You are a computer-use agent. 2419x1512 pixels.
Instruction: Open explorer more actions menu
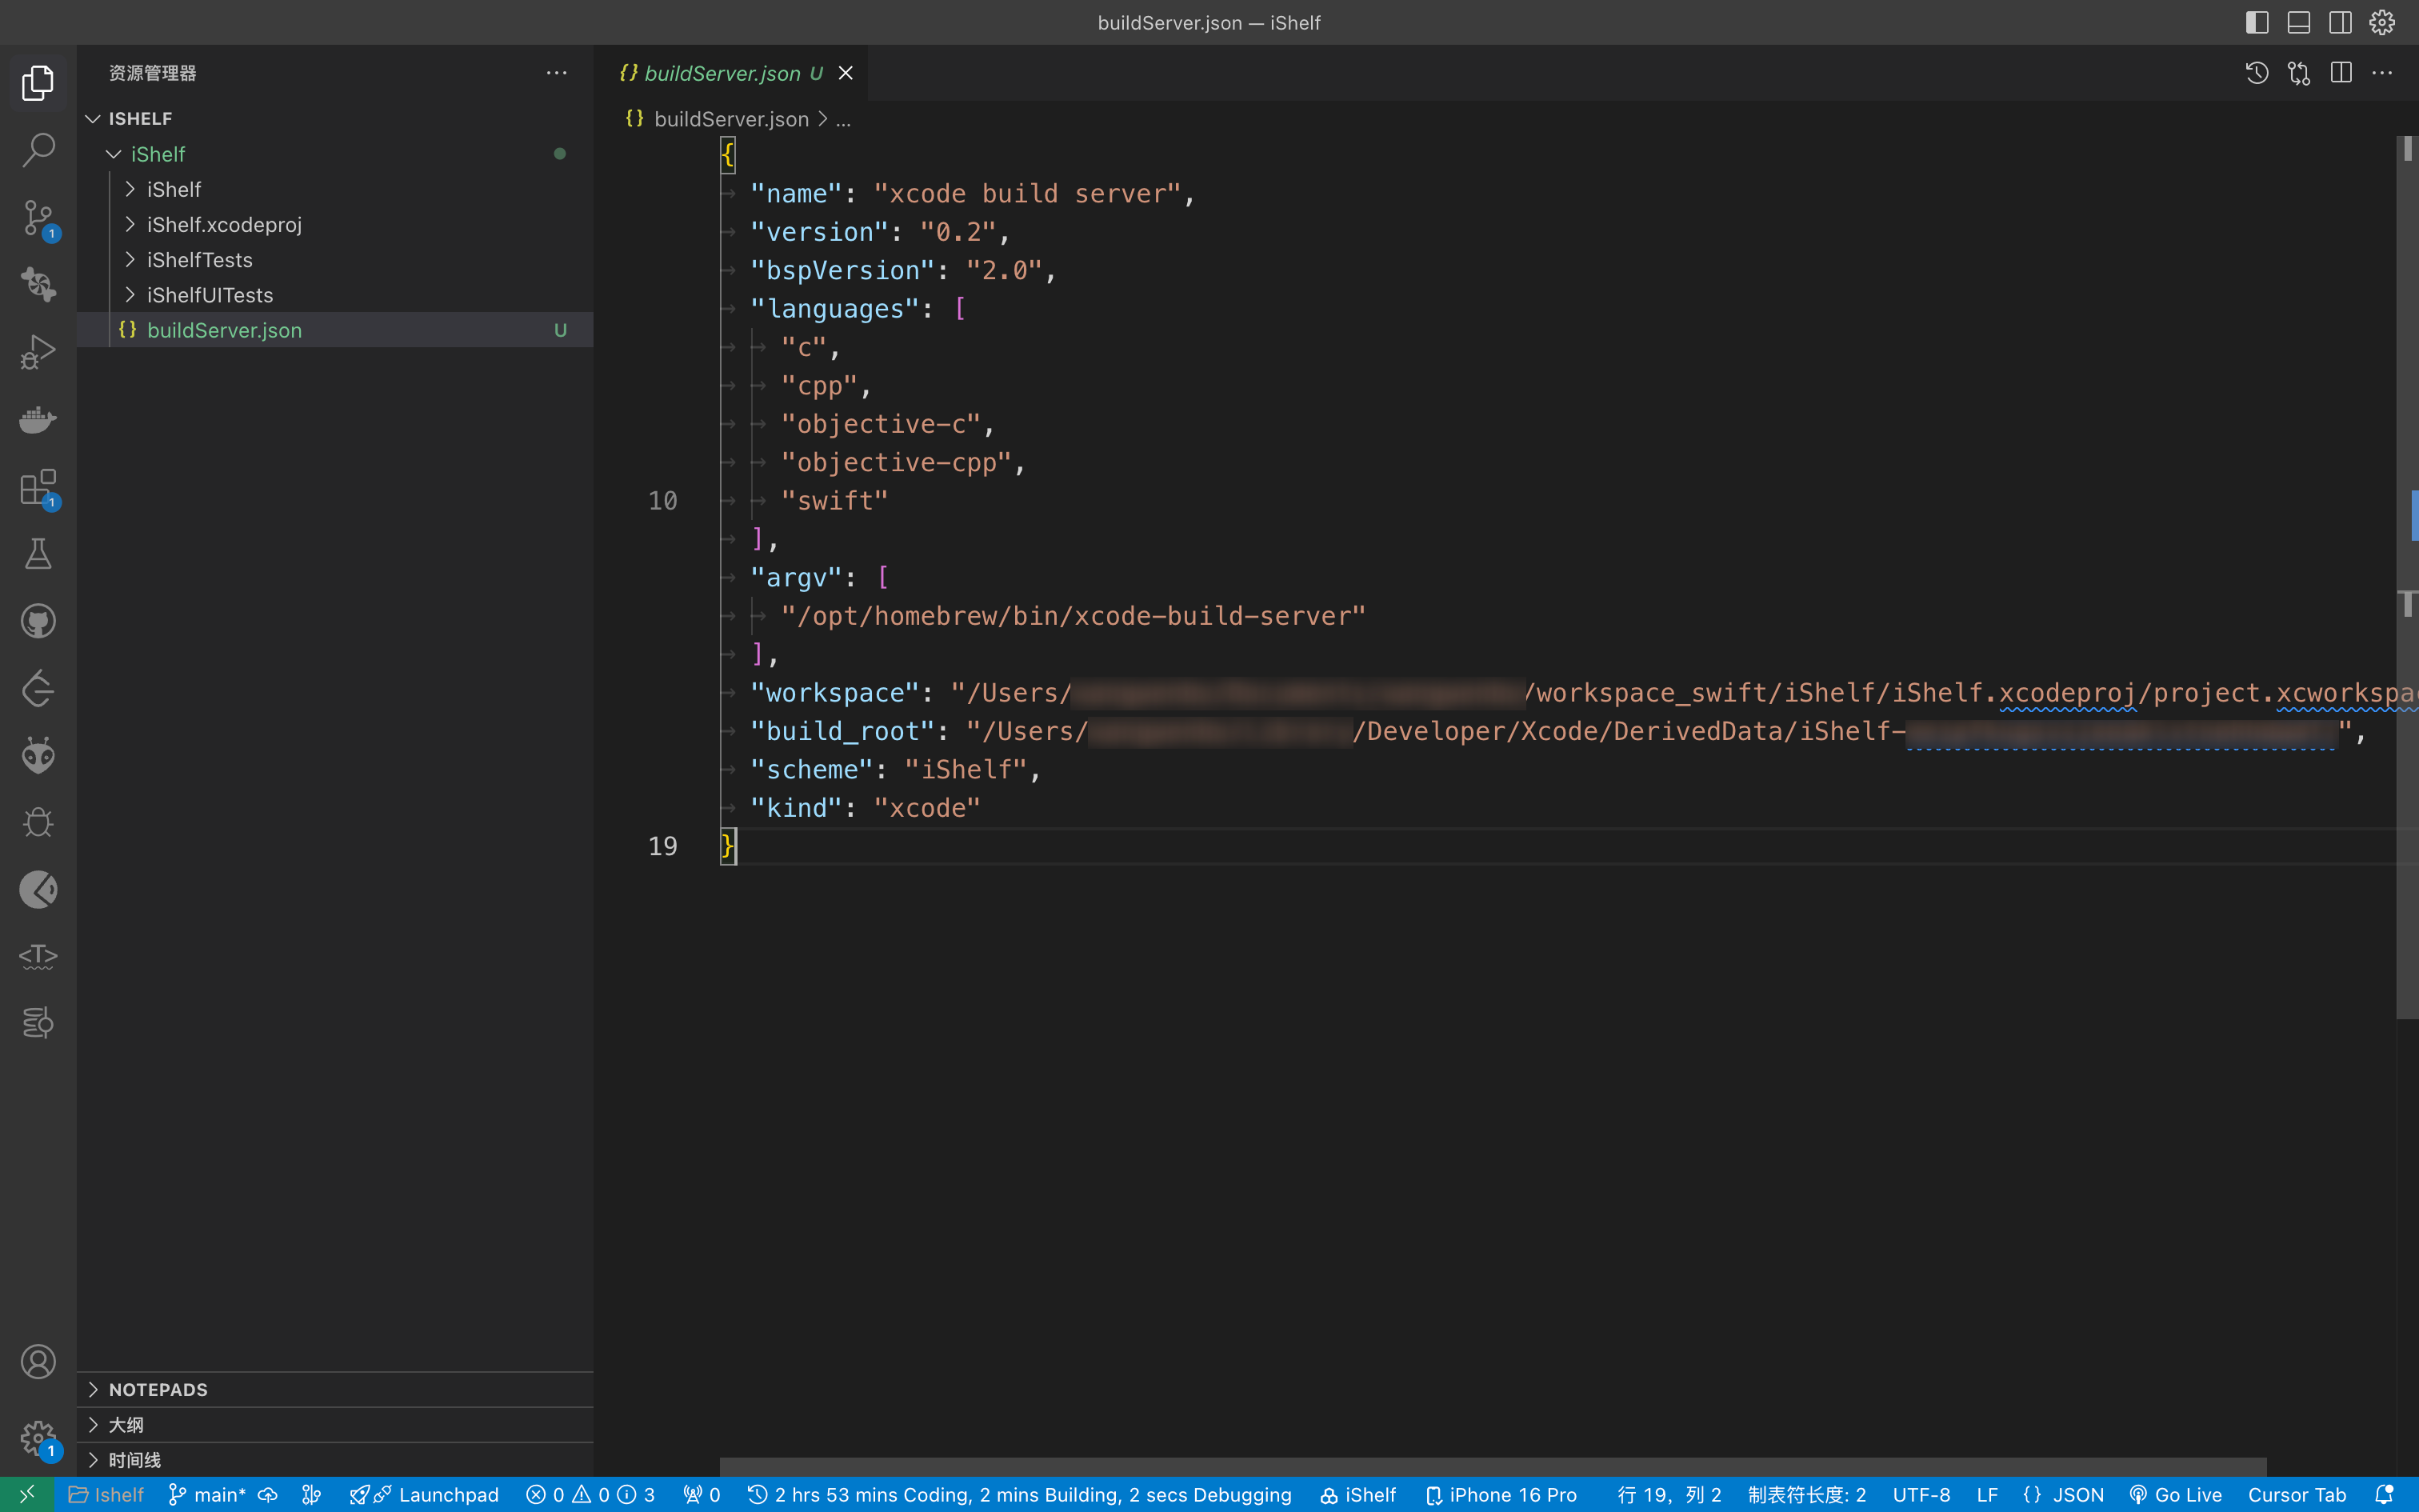click(557, 72)
